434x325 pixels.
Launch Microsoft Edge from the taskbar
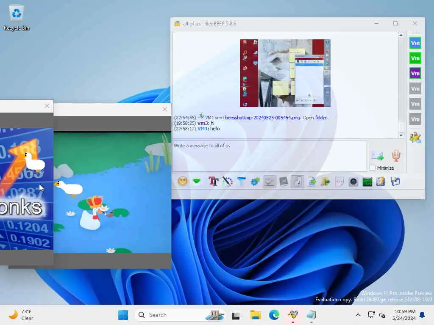click(x=274, y=315)
